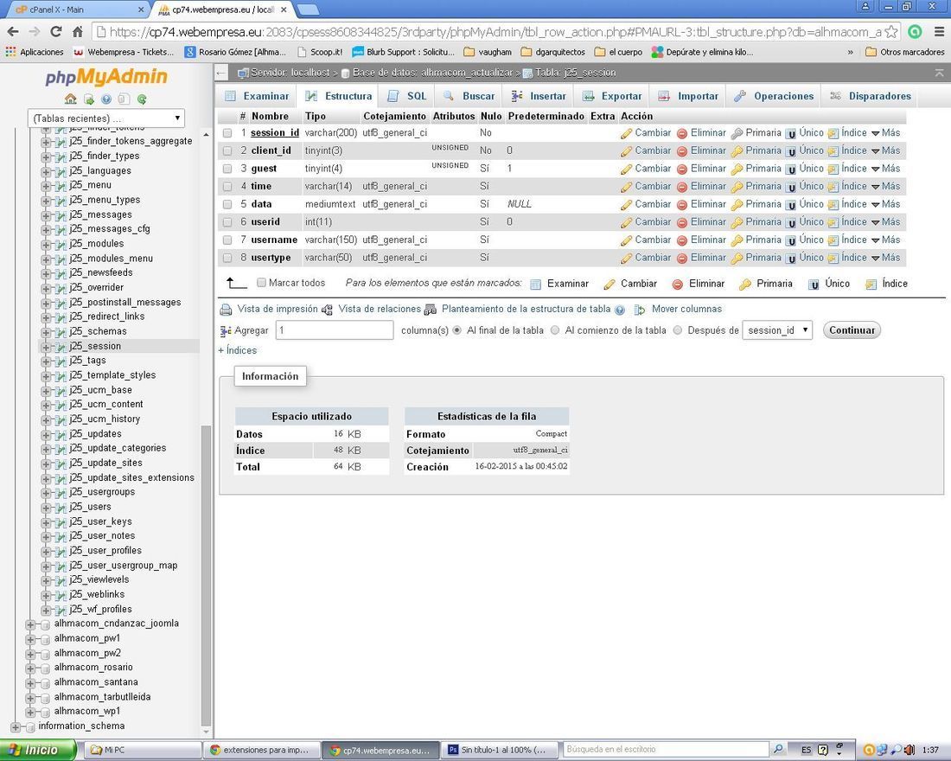Image resolution: width=951 pixels, height=761 pixels.
Task: Open the Más dropdown for the userid row
Action: coord(886,222)
